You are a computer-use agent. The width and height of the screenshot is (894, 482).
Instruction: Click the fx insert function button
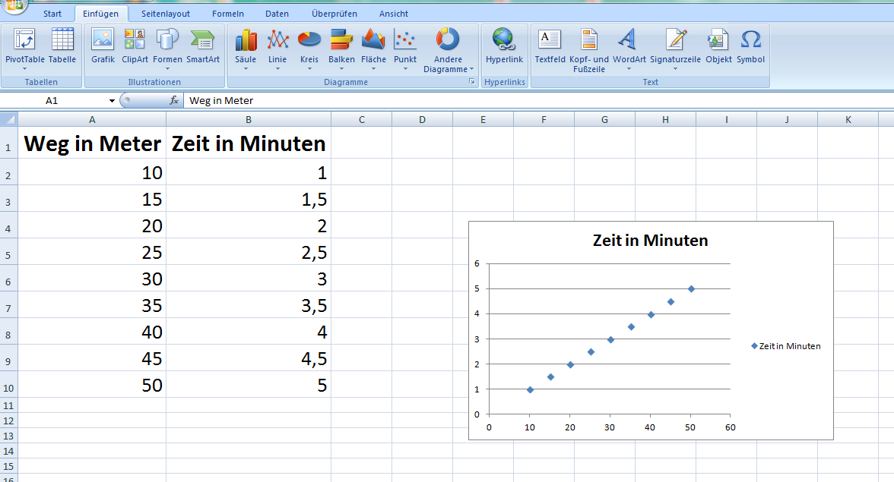(x=174, y=100)
